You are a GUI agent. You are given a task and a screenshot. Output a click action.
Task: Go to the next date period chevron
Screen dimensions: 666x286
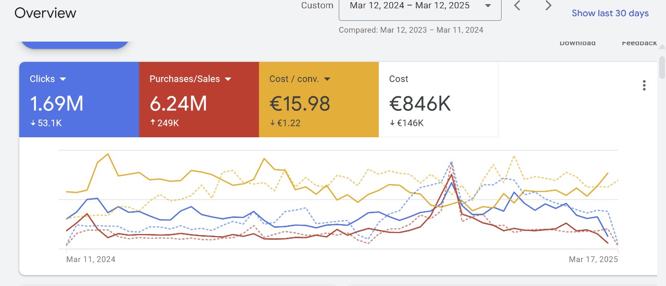548,6
